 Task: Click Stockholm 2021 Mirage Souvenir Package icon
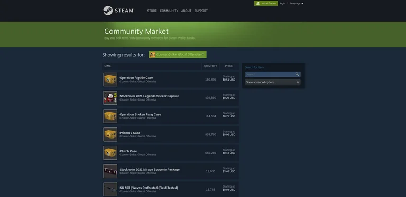(x=110, y=171)
